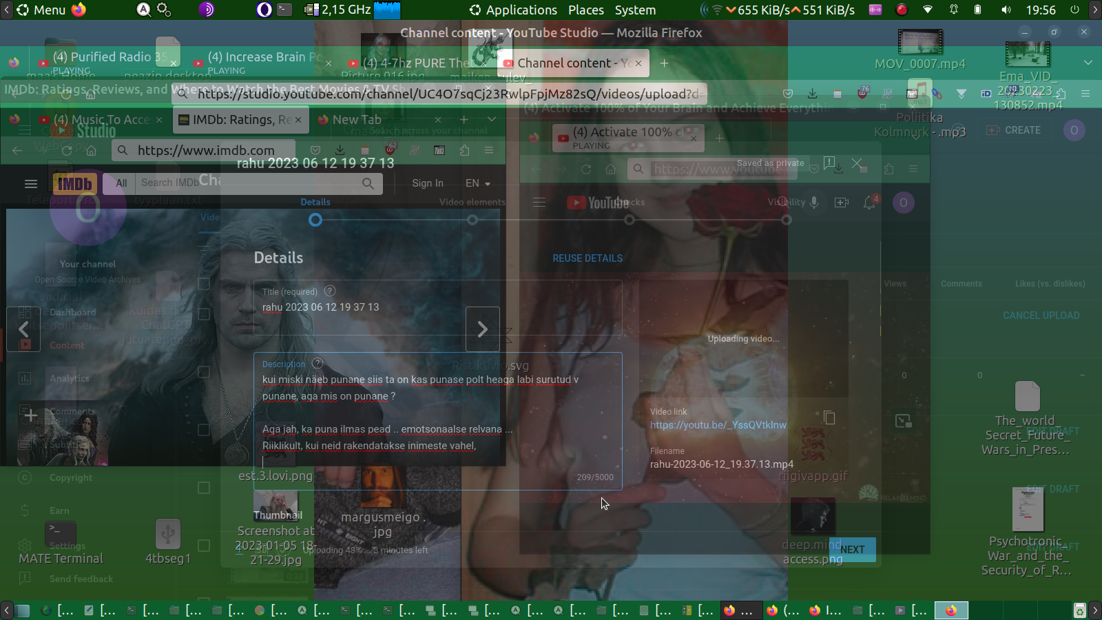Click the imdb.com address bar
Viewport: 1102px width, 620px height.
point(204,150)
